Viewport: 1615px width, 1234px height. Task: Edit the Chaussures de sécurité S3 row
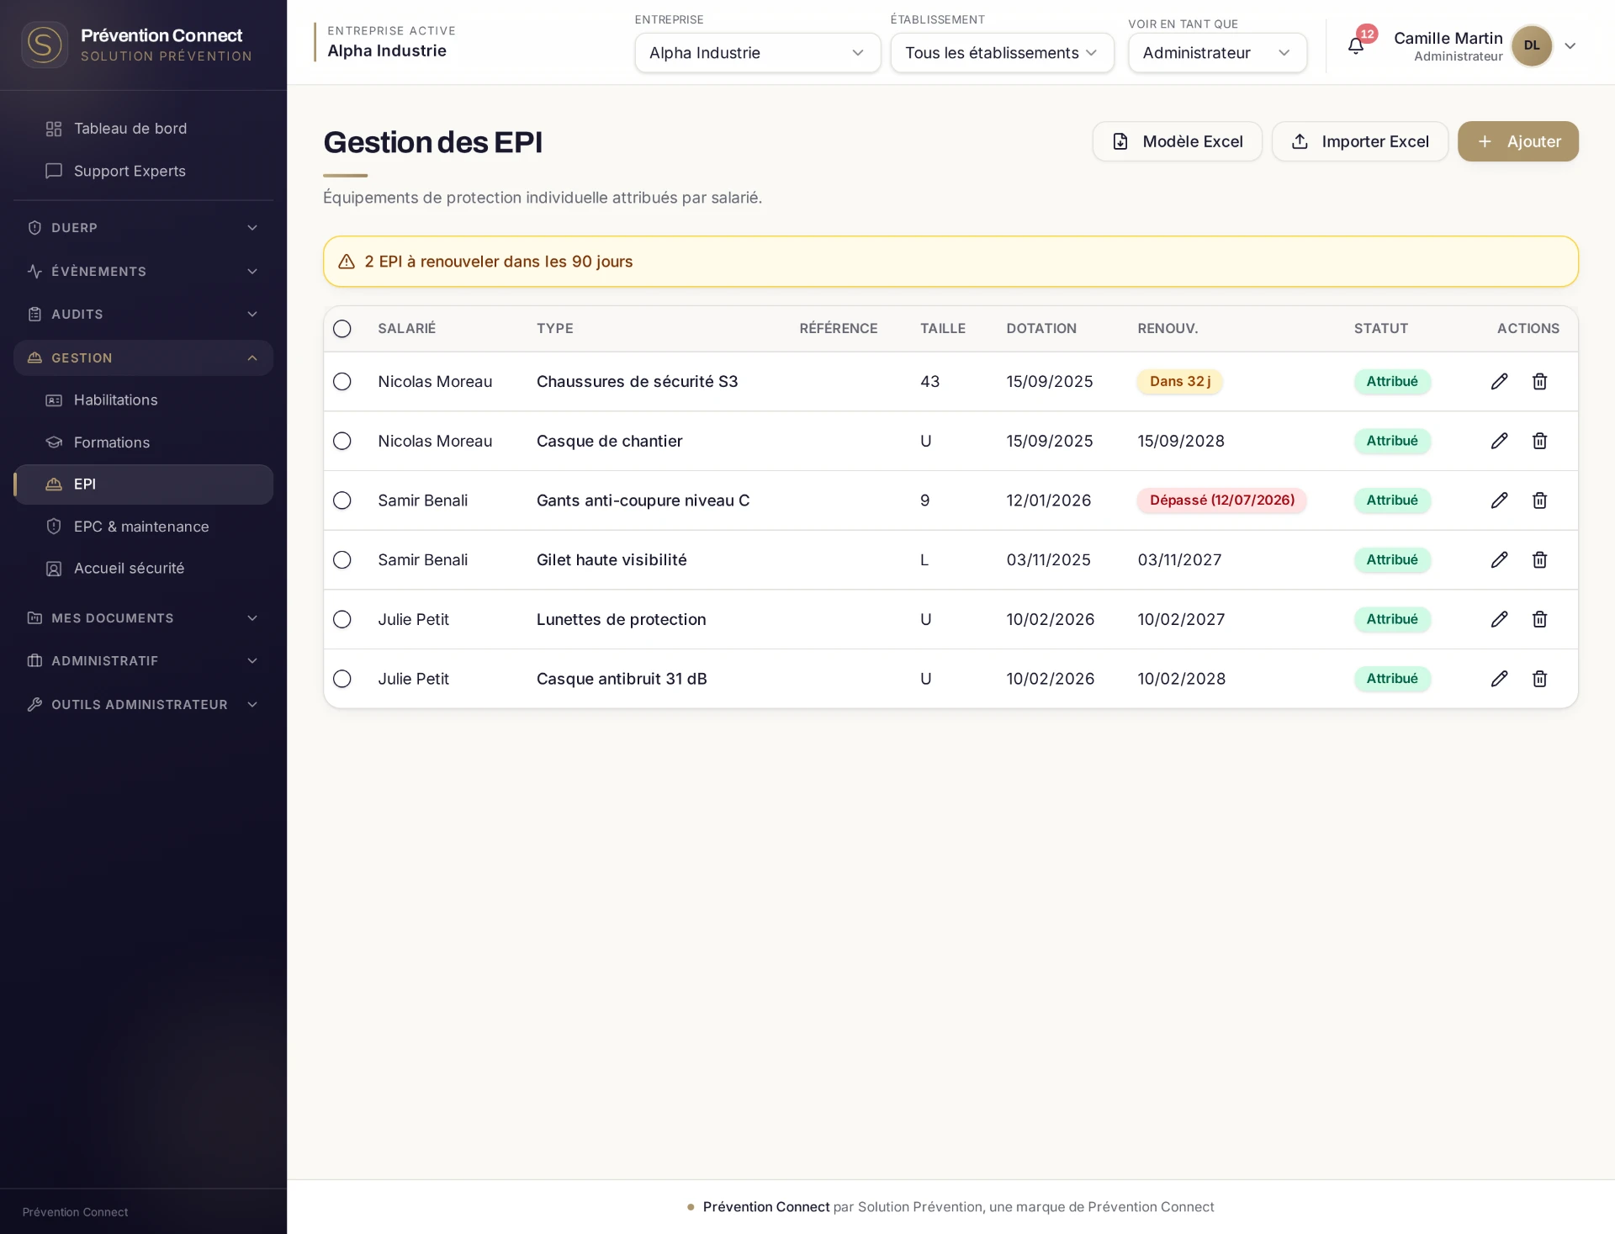tap(1499, 381)
